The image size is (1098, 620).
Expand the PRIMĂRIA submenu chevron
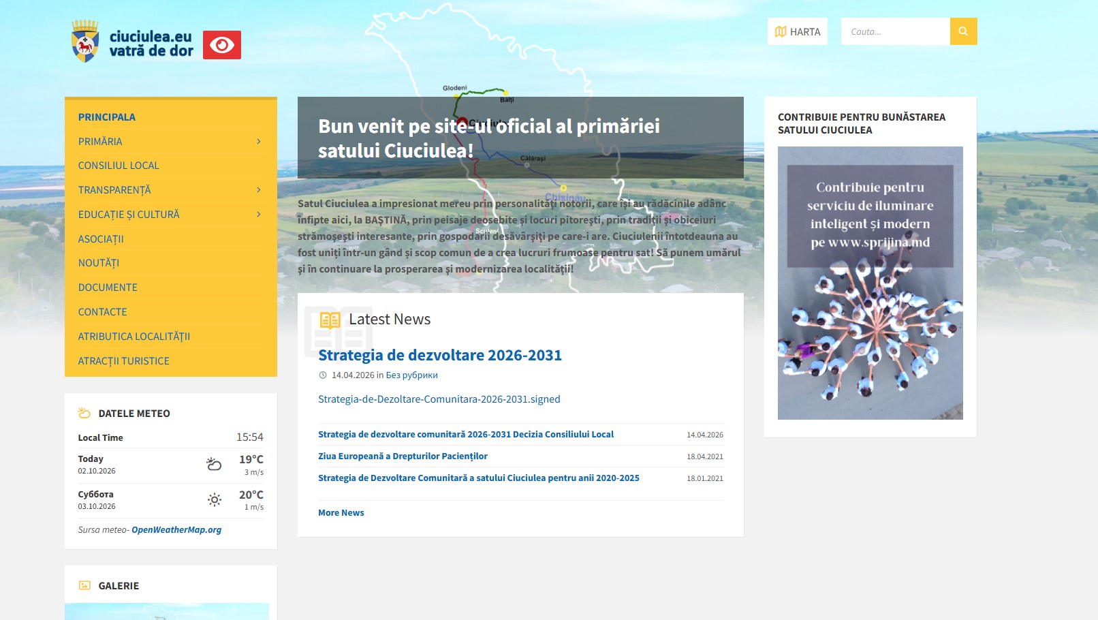[x=259, y=141]
